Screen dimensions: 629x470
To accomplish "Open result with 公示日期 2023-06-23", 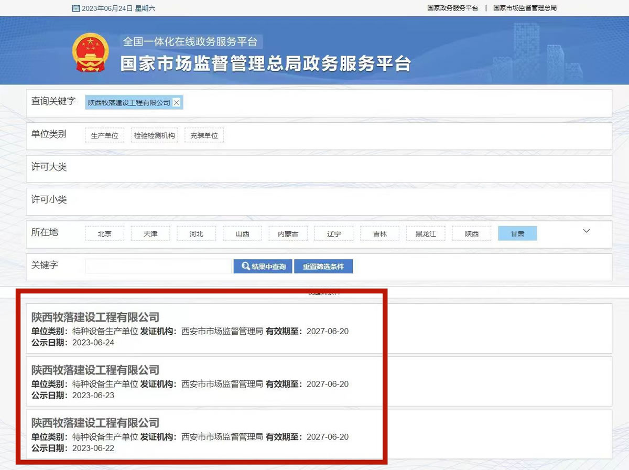I will pyautogui.click(x=95, y=370).
